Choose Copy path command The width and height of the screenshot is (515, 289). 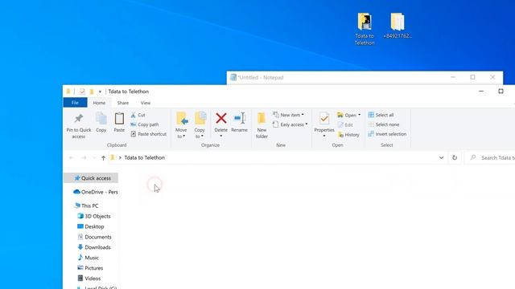pyautogui.click(x=145, y=124)
